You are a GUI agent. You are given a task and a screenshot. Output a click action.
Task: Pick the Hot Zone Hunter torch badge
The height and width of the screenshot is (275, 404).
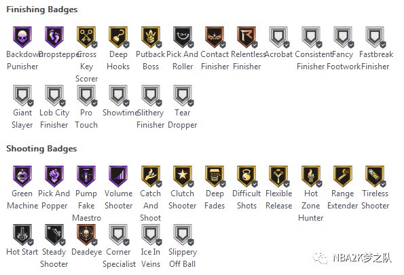pyautogui.click(x=311, y=177)
